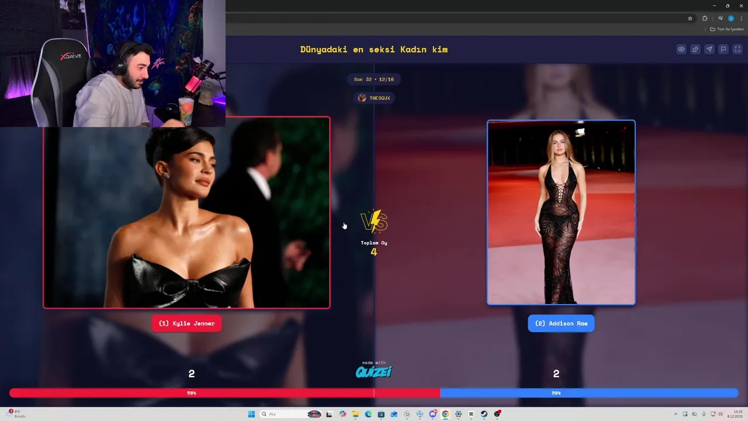This screenshot has height=421, width=748.
Task: Open Task View from the taskbar
Action: tap(329, 414)
